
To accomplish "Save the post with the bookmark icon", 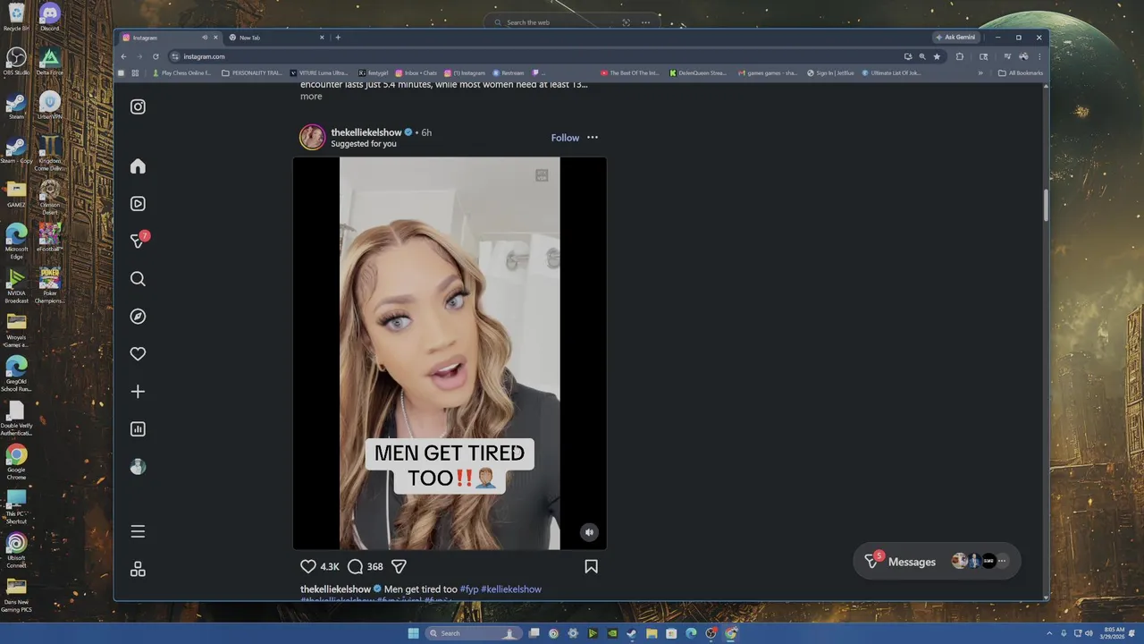I will [x=591, y=566].
